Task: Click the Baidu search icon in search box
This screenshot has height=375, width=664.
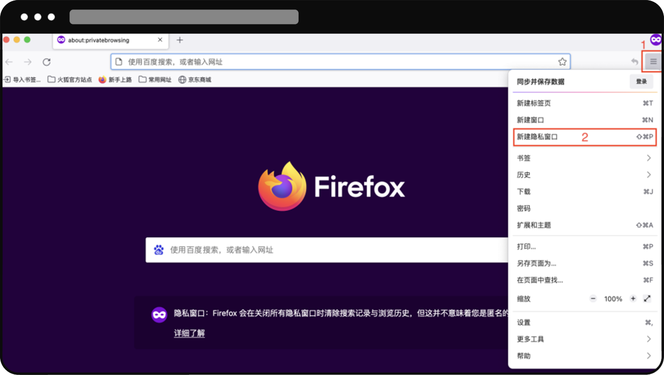Action: pos(158,249)
